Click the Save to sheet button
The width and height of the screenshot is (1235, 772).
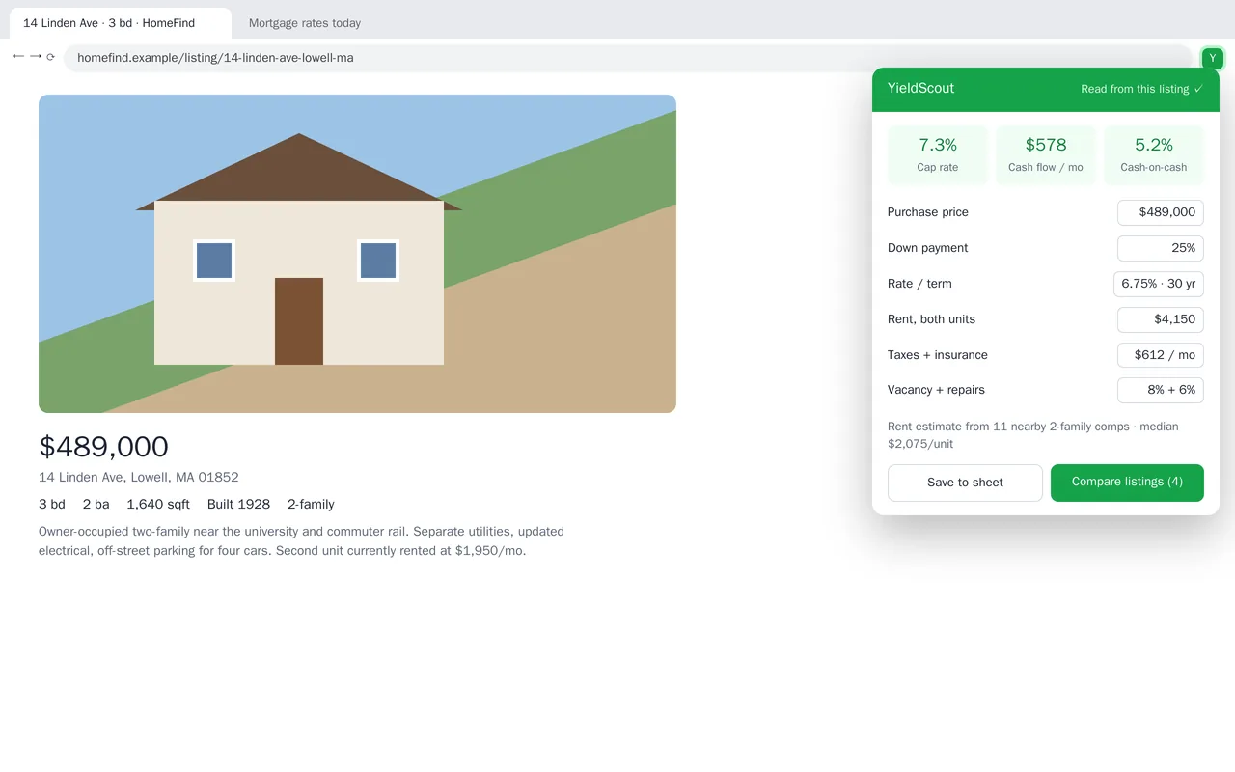965,482
